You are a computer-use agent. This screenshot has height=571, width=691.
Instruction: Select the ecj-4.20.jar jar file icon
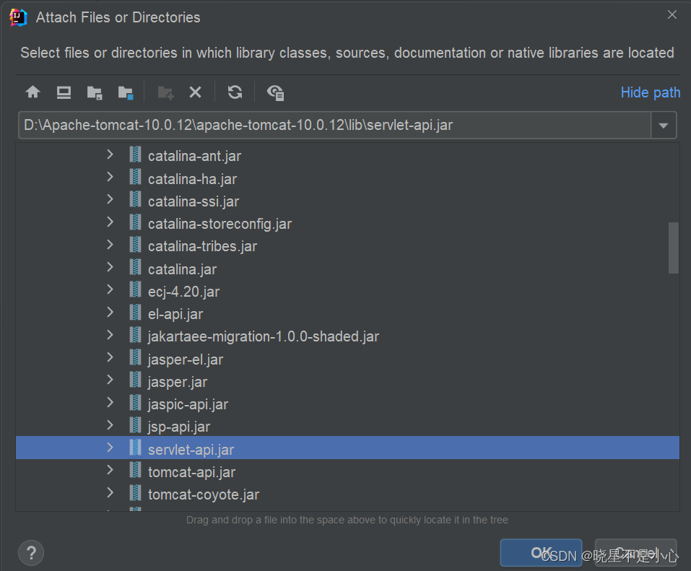click(x=135, y=291)
